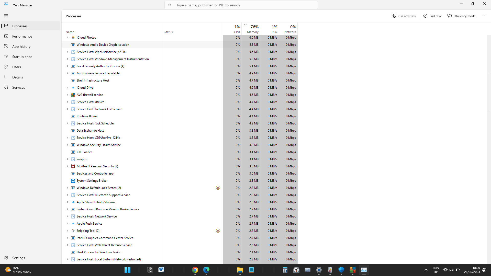Image resolution: width=491 pixels, height=276 pixels.
Task: Open the three-dot more options menu
Action: coord(484,16)
